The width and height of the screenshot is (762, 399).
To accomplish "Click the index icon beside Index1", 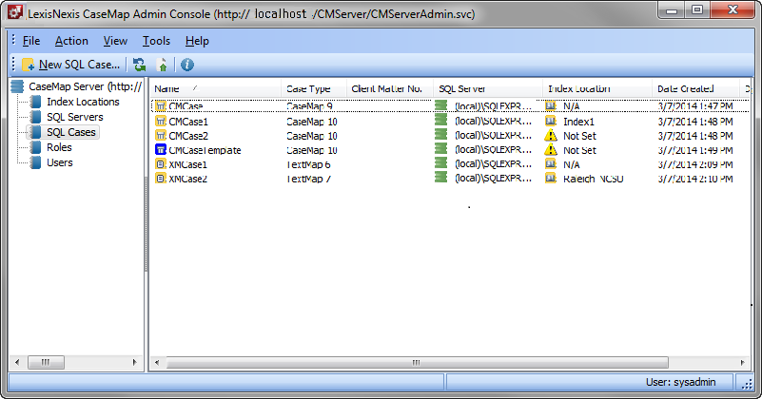I will [551, 121].
